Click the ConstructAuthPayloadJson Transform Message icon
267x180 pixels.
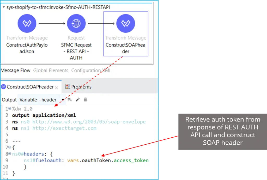(x=27, y=24)
